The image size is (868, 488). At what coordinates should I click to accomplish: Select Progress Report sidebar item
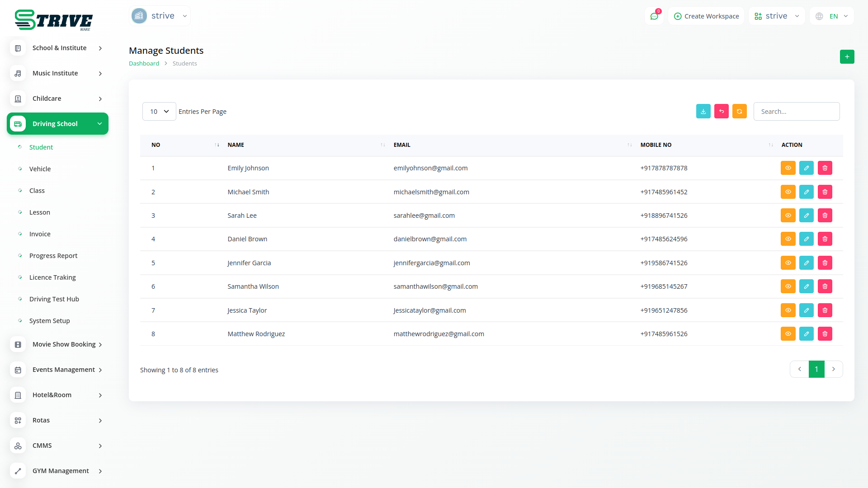tap(53, 256)
